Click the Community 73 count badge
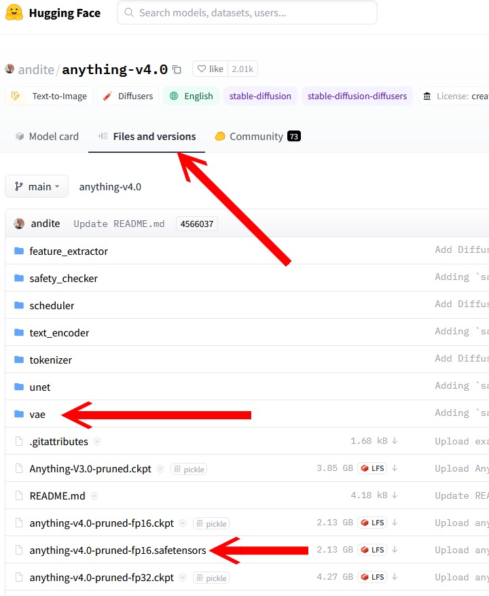 pyautogui.click(x=294, y=137)
